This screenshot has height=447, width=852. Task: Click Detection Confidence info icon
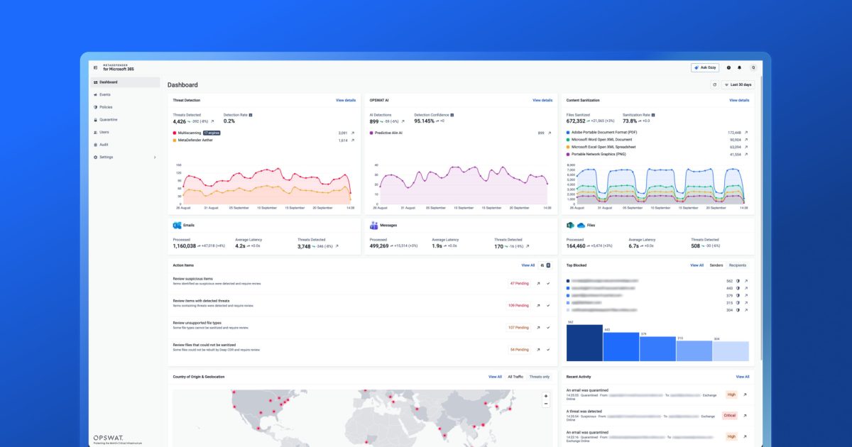[452, 114]
